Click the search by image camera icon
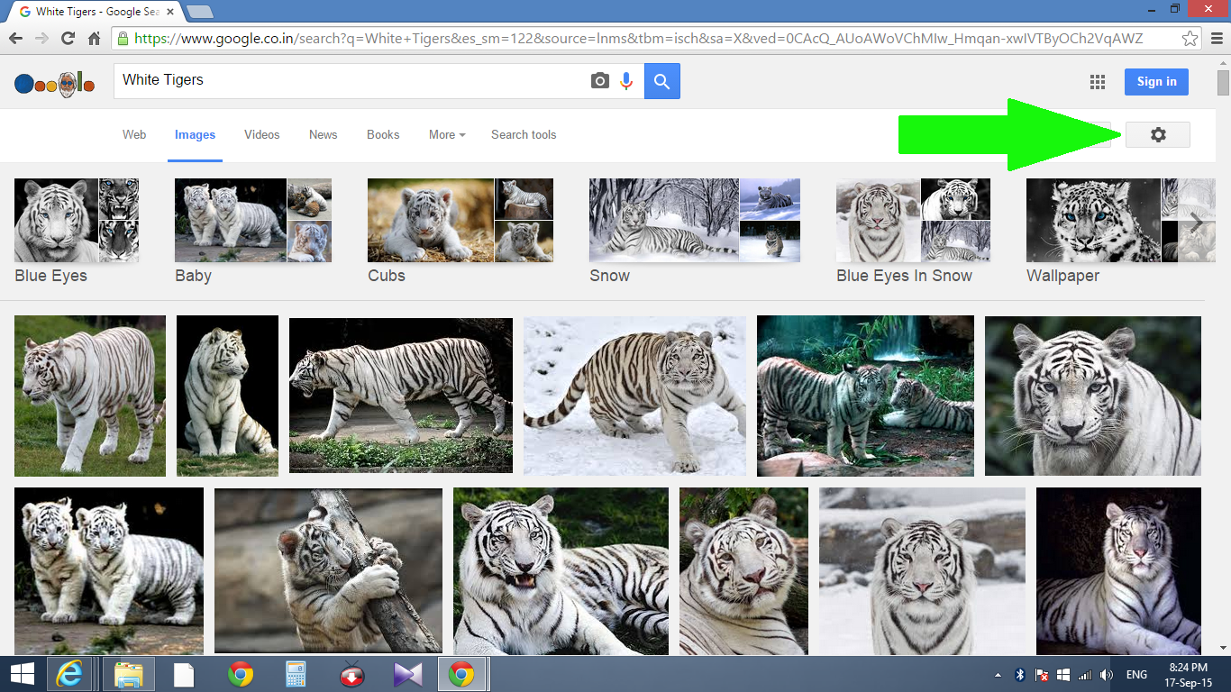Screen dimensions: 1231x692 [599, 81]
